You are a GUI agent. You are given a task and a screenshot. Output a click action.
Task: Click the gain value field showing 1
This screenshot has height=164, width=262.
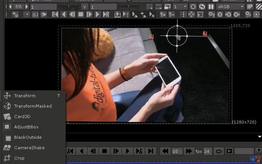[x=44, y=7]
